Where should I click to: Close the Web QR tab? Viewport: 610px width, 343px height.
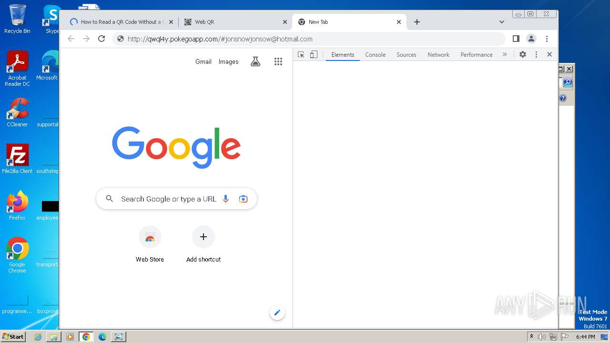285,22
